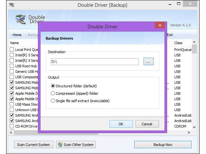Click the Unknown USB row name
Viewport: 206px width, 154px height.
pyautogui.click(x=27, y=110)
